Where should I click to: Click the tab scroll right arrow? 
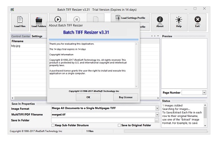pos(155,36)
